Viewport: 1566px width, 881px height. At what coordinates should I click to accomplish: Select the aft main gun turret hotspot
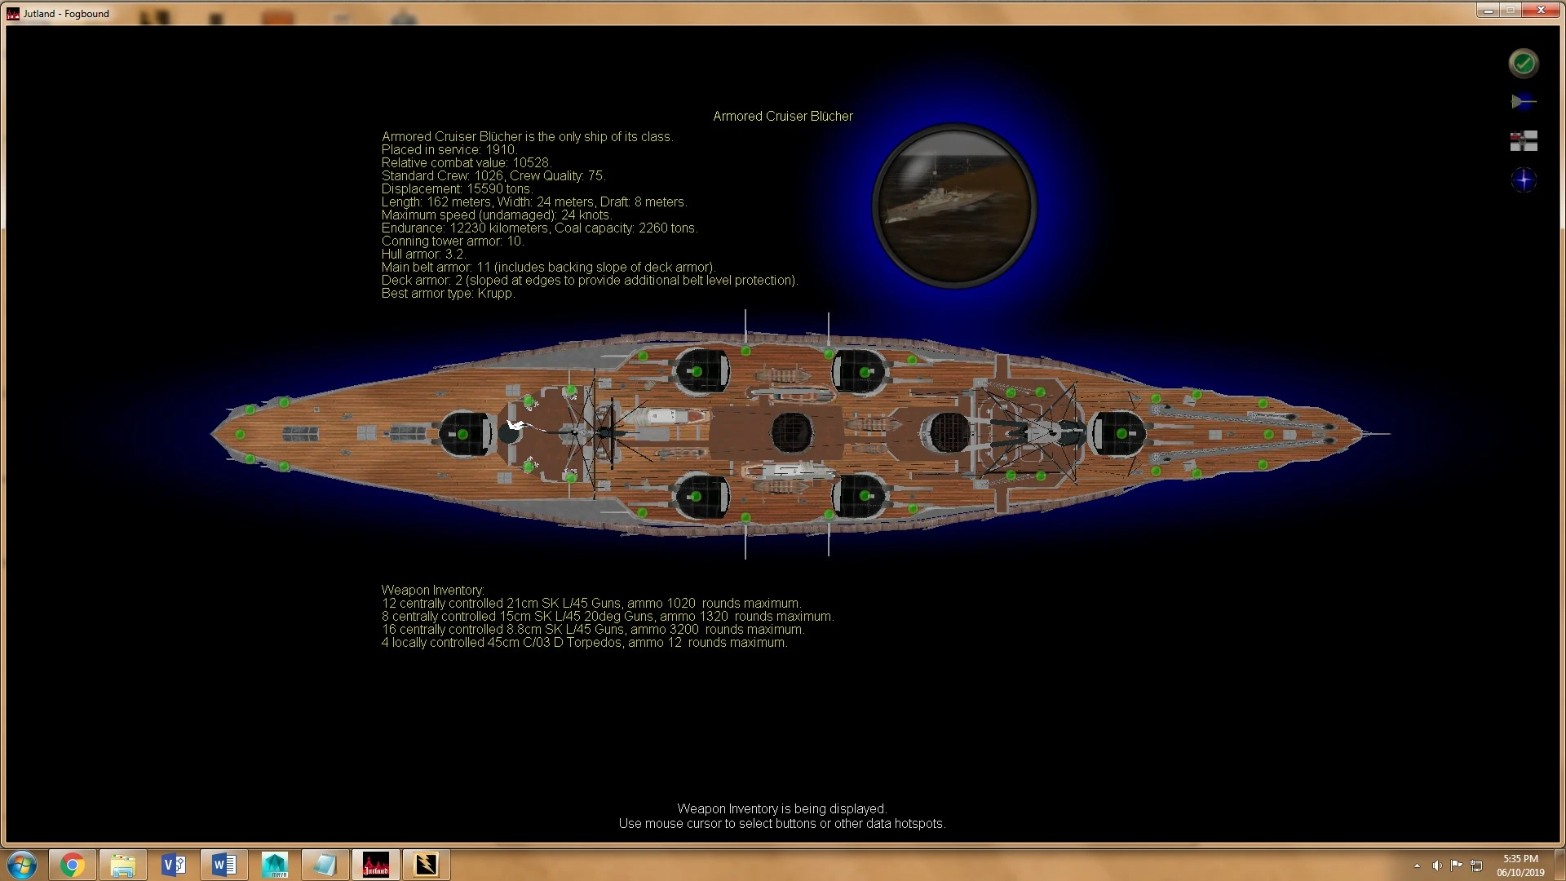pyautogui.click(x=462, y=434)
